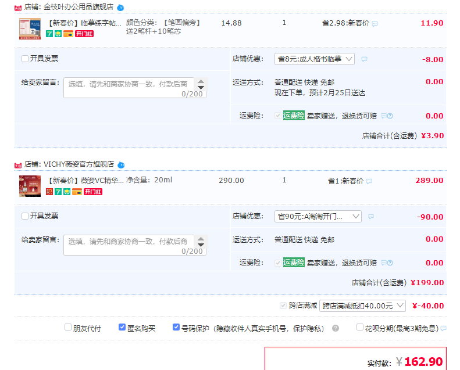The width and height of the screenshot is (460, 370).
Task: Click the orange card icon under 临摹练字帖
Action: coord(68,34)
